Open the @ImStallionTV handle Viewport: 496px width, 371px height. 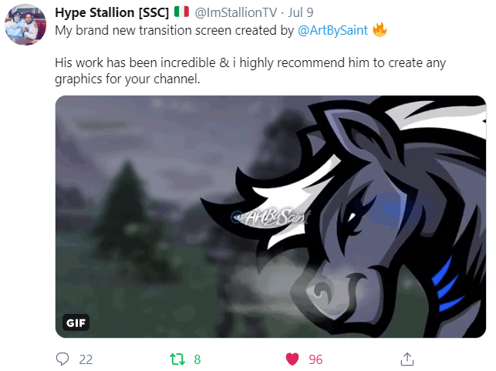coord(236,12)
